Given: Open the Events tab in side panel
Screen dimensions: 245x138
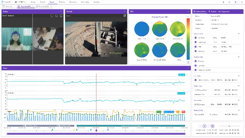Looking at the screenshot, I should tap(212, 11).
